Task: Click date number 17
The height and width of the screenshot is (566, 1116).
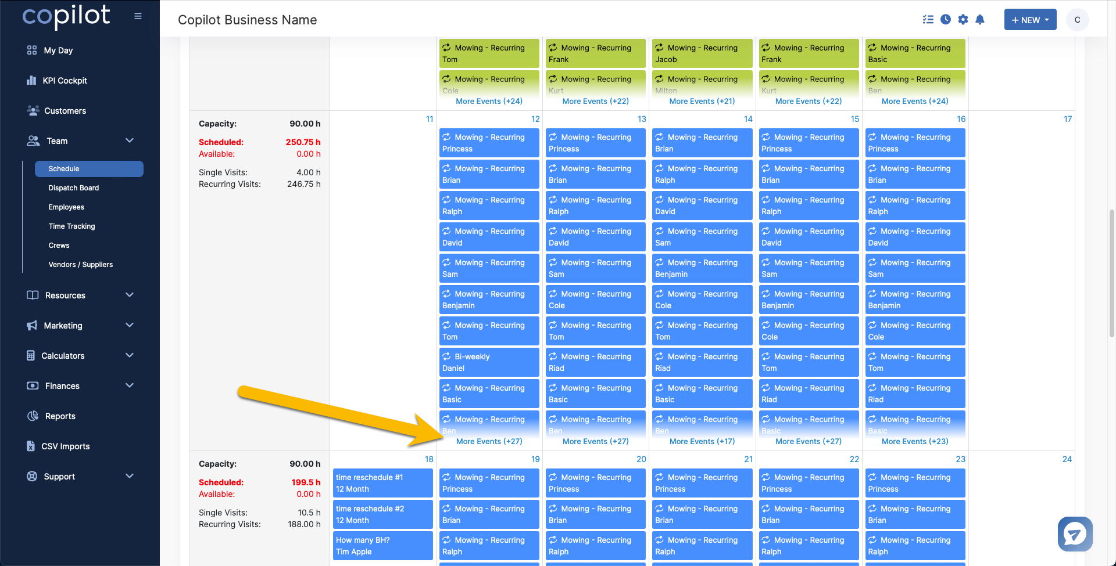Action: point(1068,119)
